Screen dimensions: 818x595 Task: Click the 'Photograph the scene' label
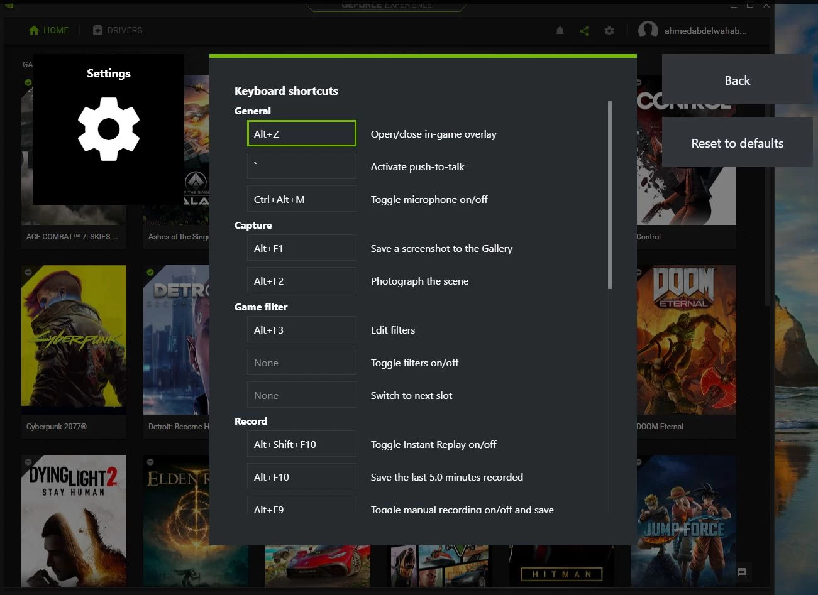point(419,281)
